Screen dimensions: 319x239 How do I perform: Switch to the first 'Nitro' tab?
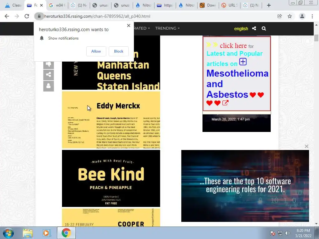(144, 5)
